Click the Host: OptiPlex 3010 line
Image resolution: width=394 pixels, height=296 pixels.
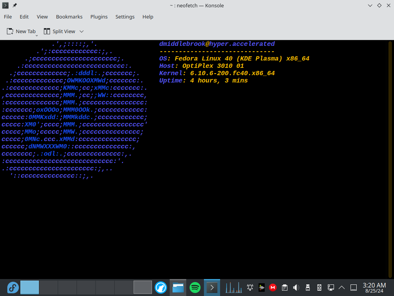pyautogui.click(x=202, y=66)
